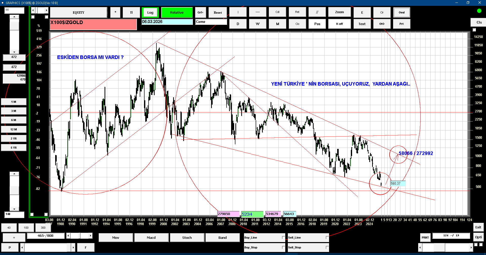Toggle the Macd indicator button
This screenshot has width=486, height=255.
[151, 238]
